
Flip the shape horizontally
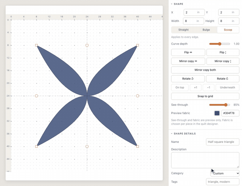pyautogui.click(x=188, y=52)
